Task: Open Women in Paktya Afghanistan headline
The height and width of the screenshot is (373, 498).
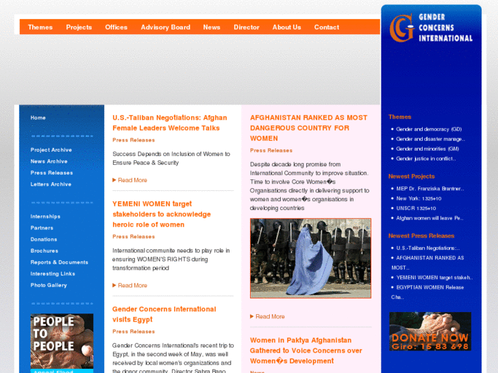Action: click(x=306, y=350)
